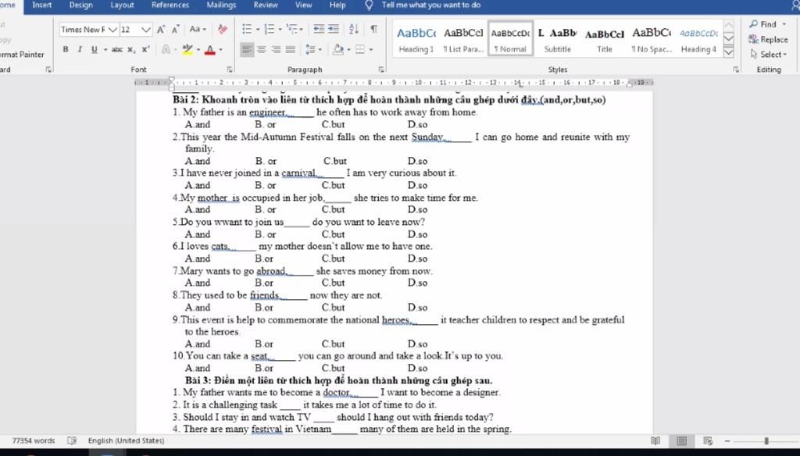Open the Design tab

click(x=80, y=5)
